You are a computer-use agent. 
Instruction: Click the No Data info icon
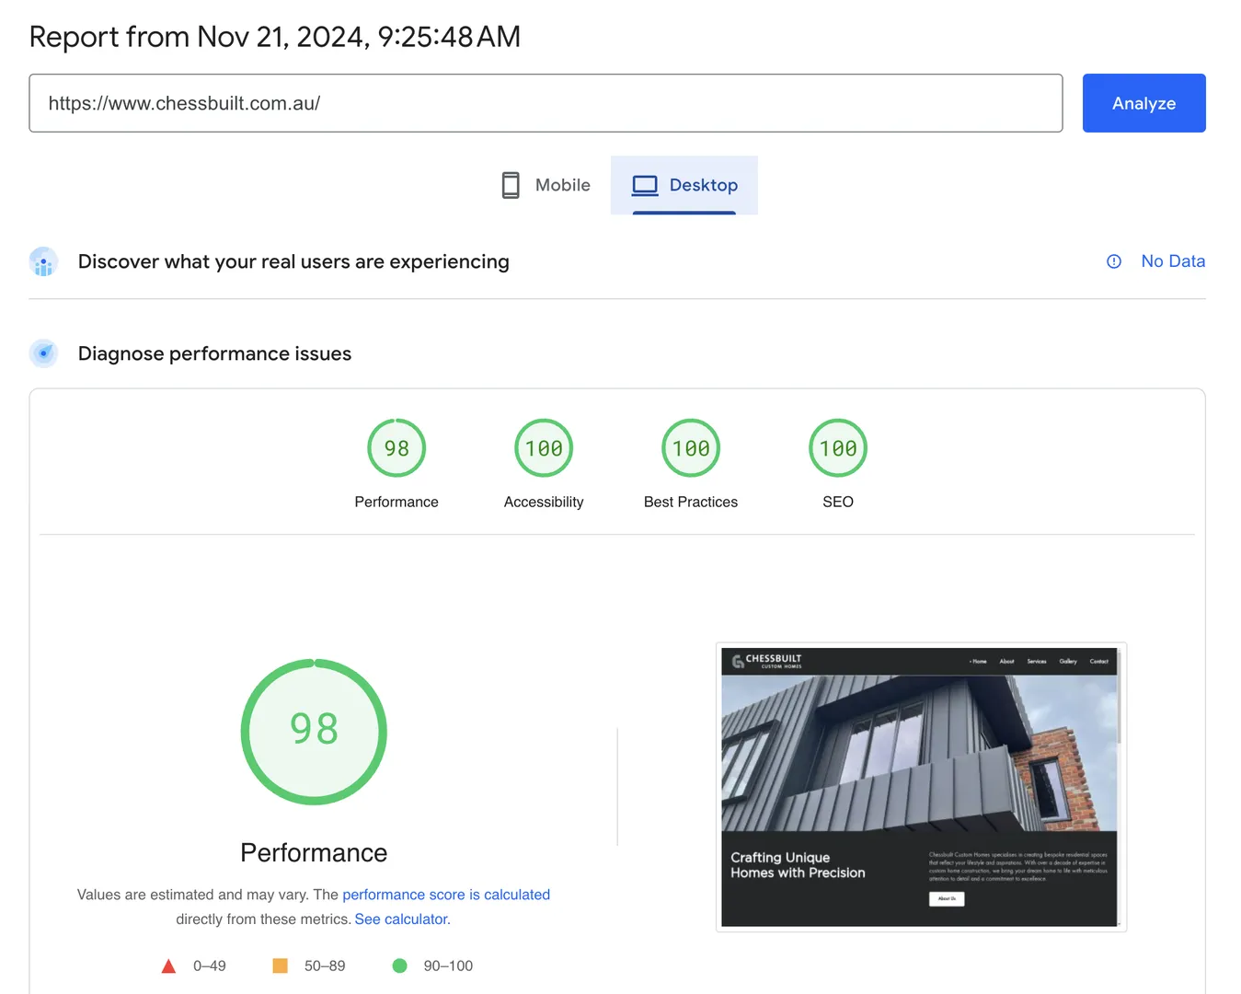(x=1114, y=261)
